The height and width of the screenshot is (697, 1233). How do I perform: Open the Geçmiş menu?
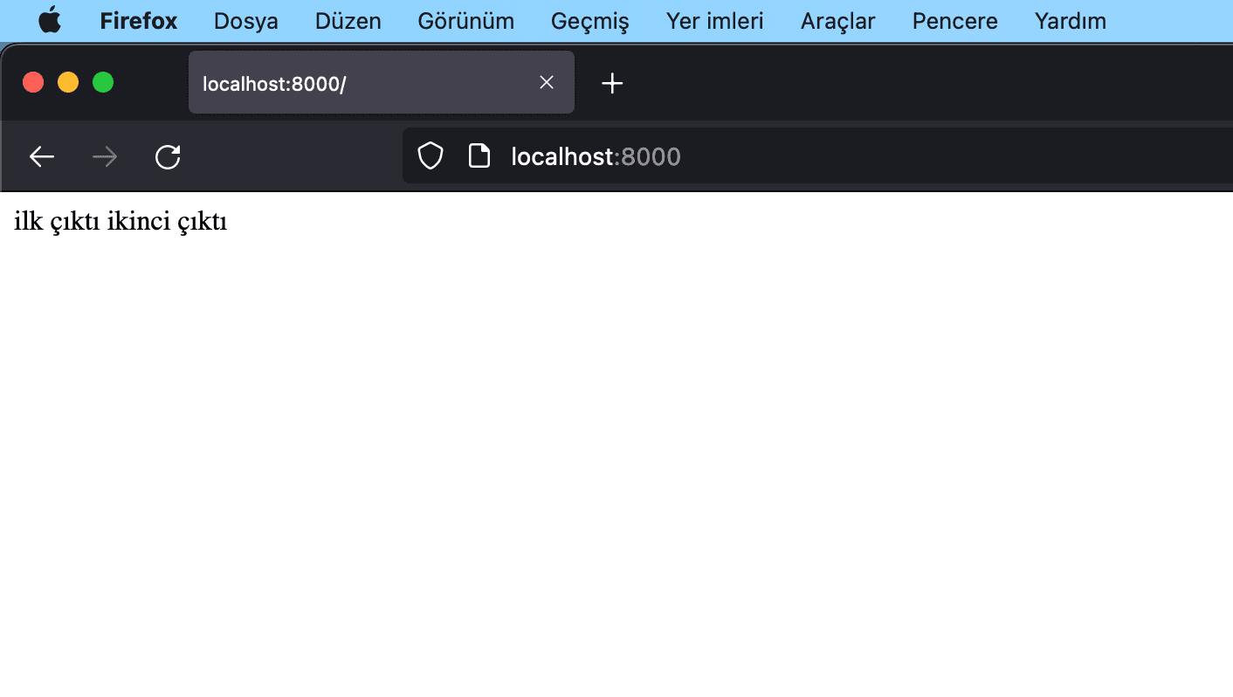pos(589,21)
